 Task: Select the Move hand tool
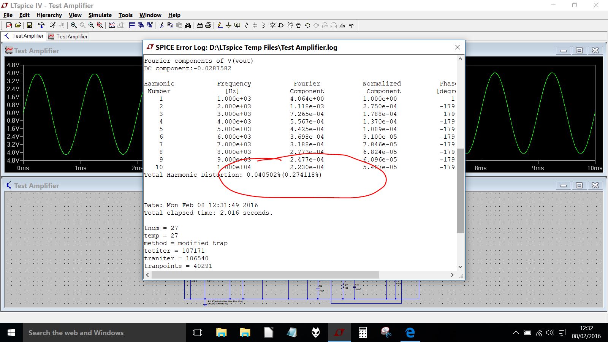(x=290, y=25)
